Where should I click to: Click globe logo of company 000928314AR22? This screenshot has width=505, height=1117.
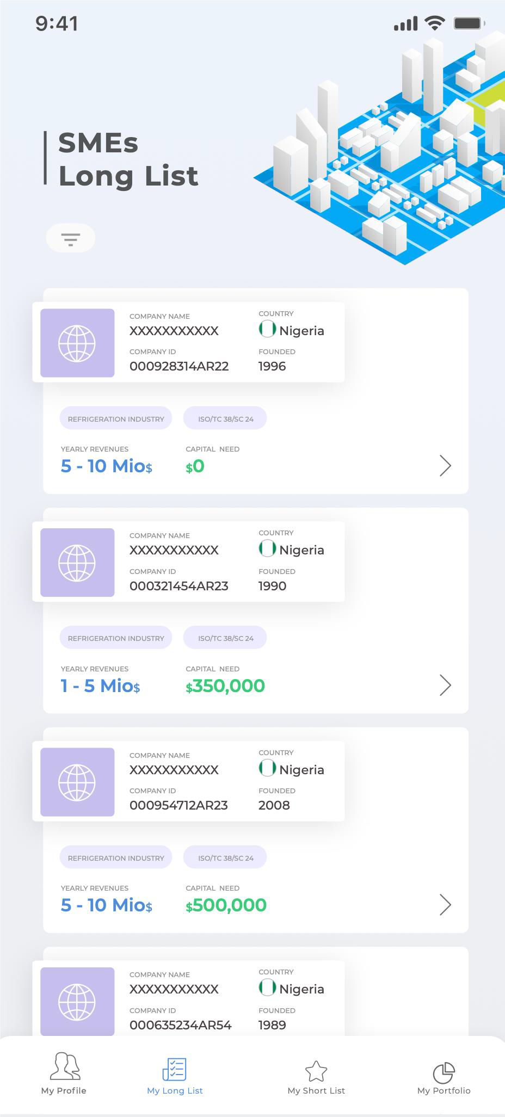pyautogui.click(x=77, y=343)
